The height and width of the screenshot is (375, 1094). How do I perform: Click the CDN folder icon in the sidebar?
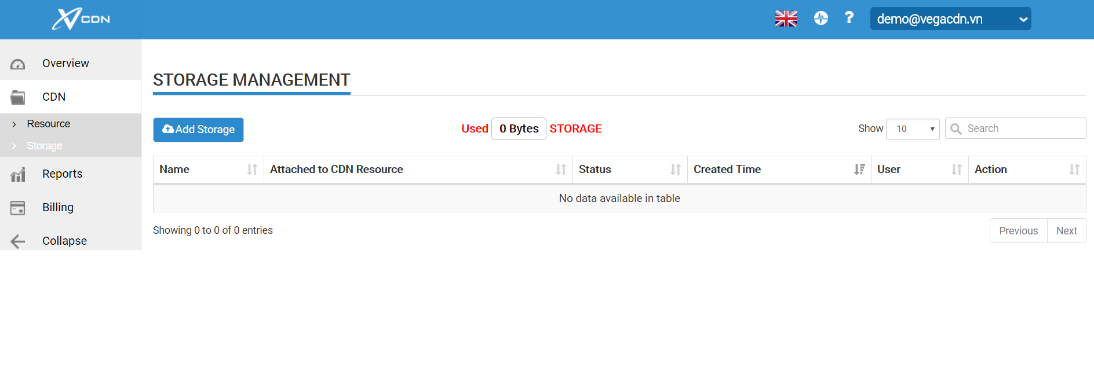click(18, 97)
